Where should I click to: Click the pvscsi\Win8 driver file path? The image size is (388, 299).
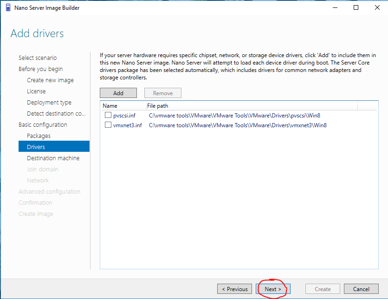coord(234,116)
